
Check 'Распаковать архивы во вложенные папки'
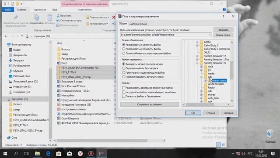click(x=123, y=88)
